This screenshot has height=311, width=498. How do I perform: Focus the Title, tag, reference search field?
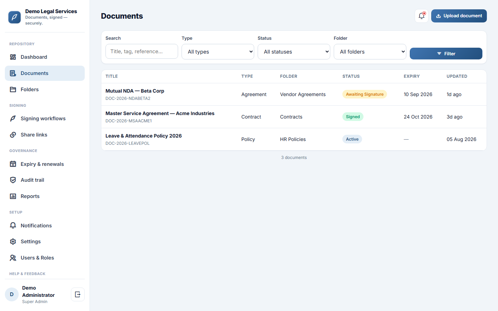(x=142, y=51)
